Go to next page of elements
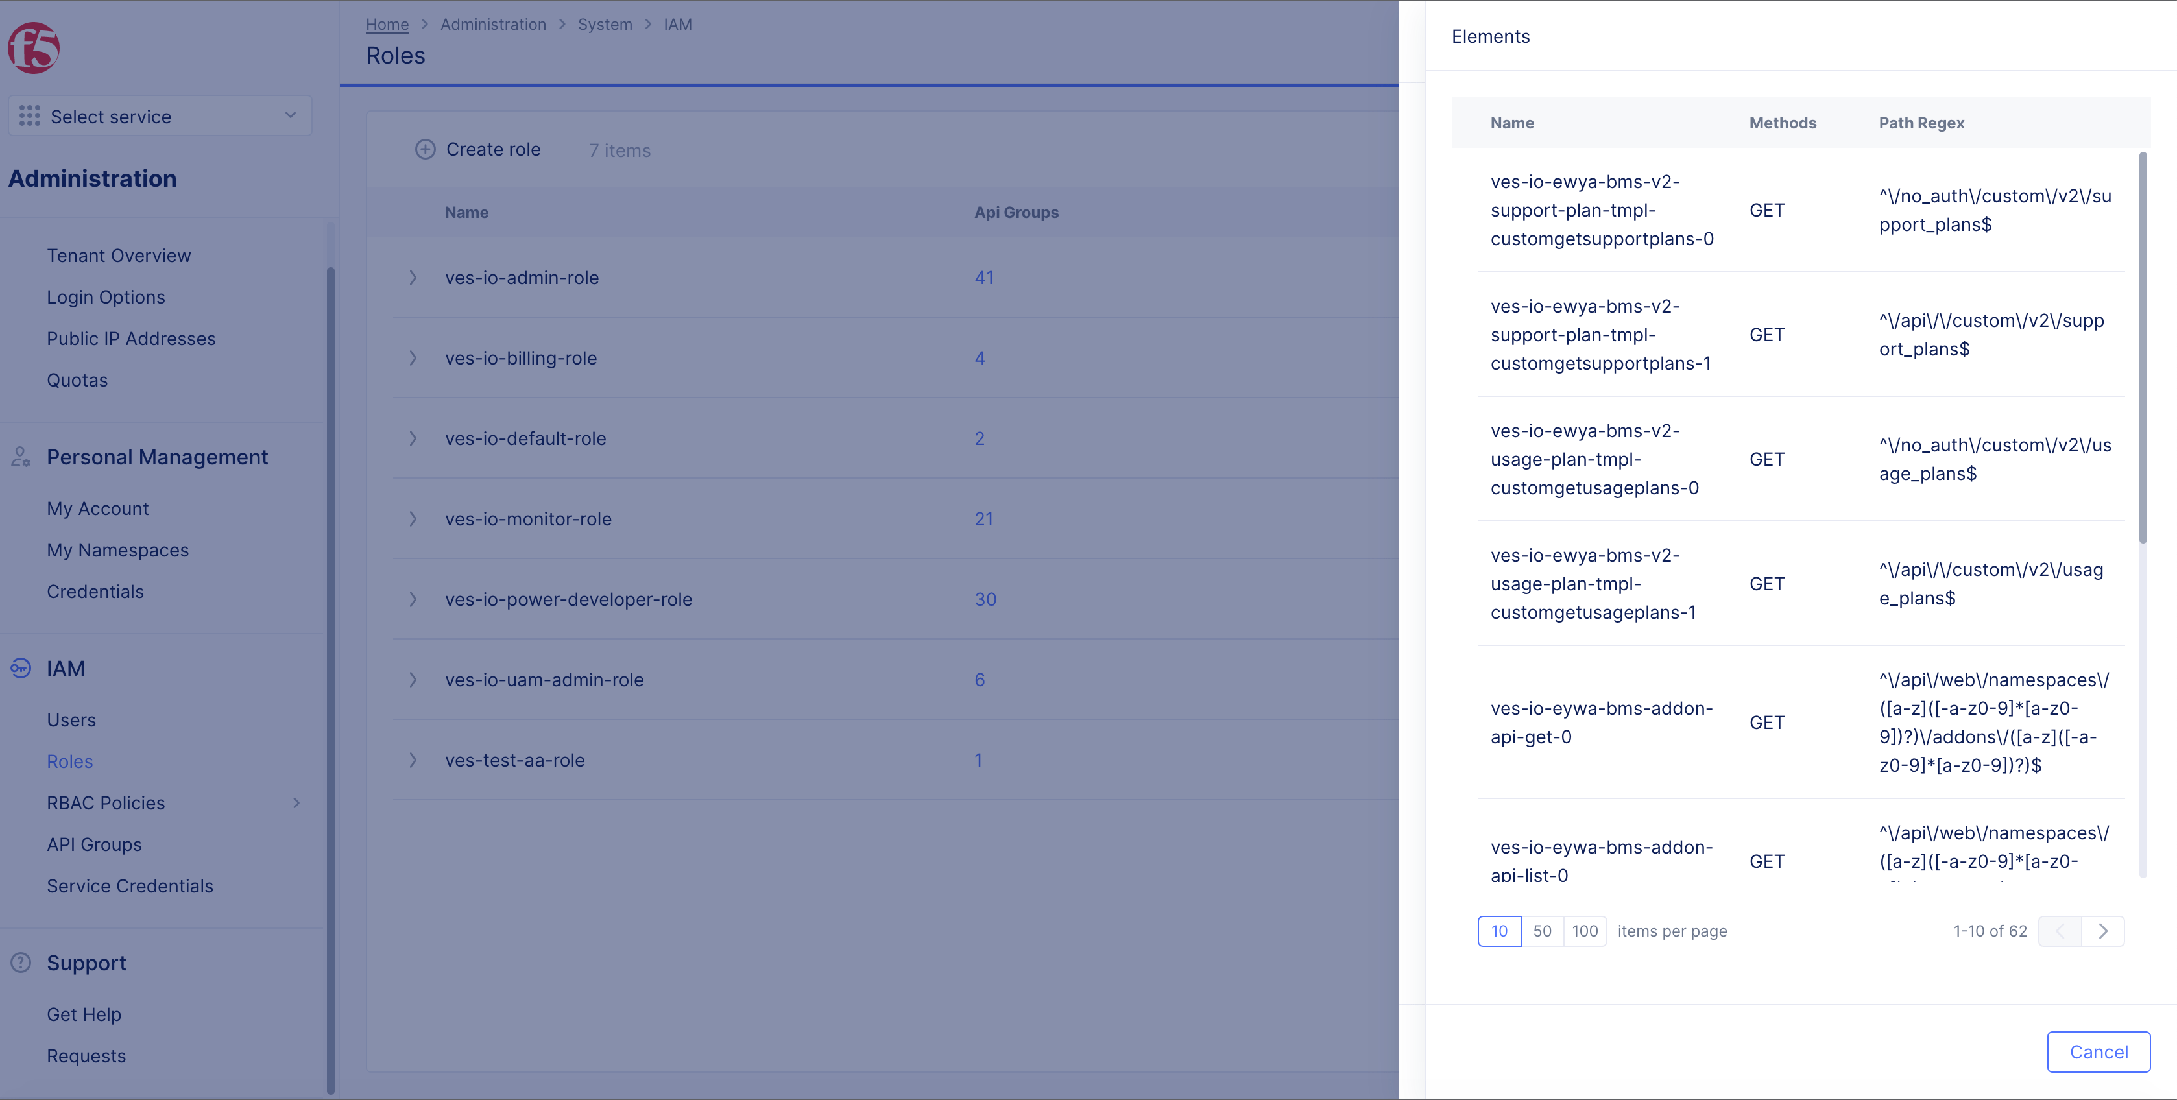This screenshot has height=1100, width=2177. 2102,931
